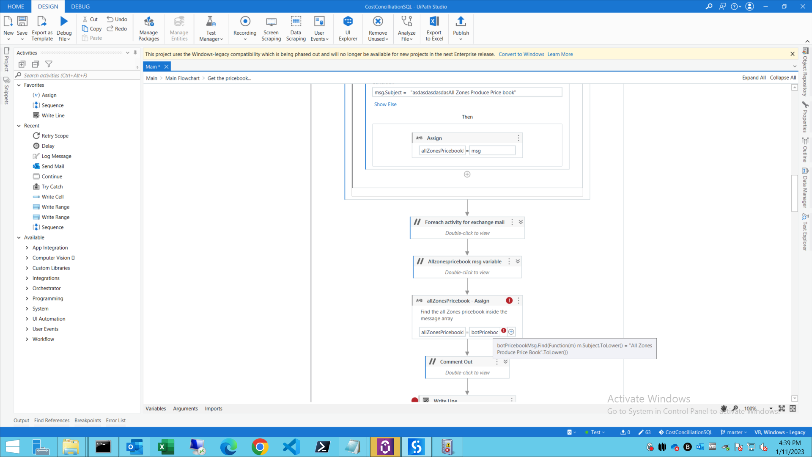This screenshot has height=457, width=812.
Task: Collapse all activities tree icon
Action: click(x=36, y=64)
